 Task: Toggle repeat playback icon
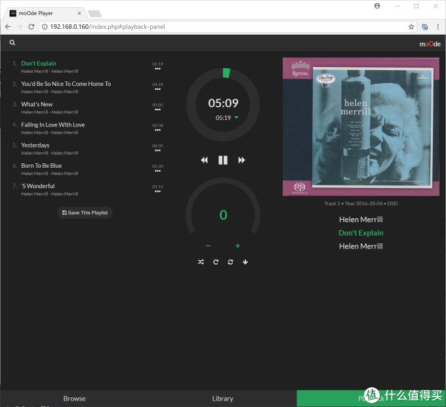(216, 262)
